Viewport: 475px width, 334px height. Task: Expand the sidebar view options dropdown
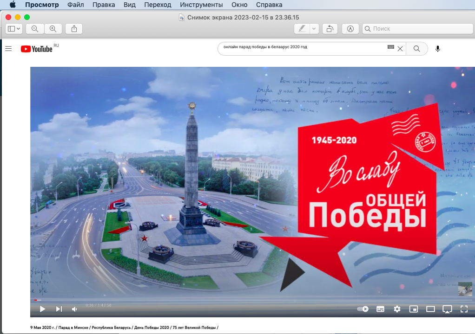(14, 29)
